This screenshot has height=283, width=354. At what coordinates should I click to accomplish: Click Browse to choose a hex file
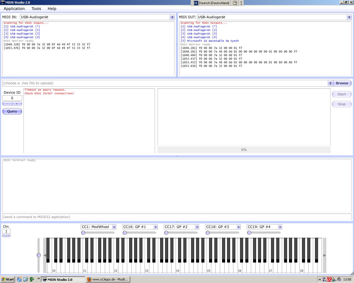[342, 83]
